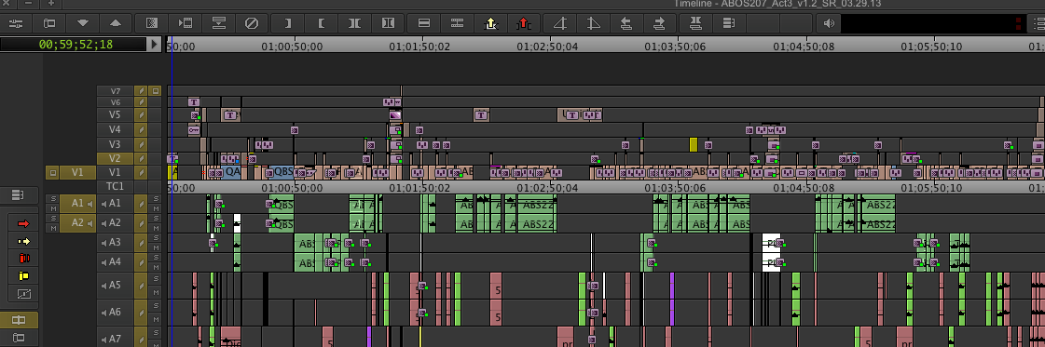Toggle the A3 track selector
The image size is (1045, 347).
116,243
